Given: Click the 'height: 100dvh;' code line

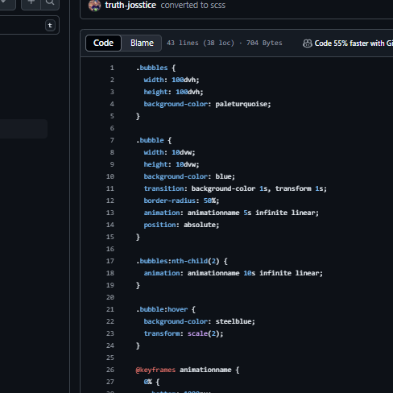Looking at the screenshot, I should click(x=173, y=92).
